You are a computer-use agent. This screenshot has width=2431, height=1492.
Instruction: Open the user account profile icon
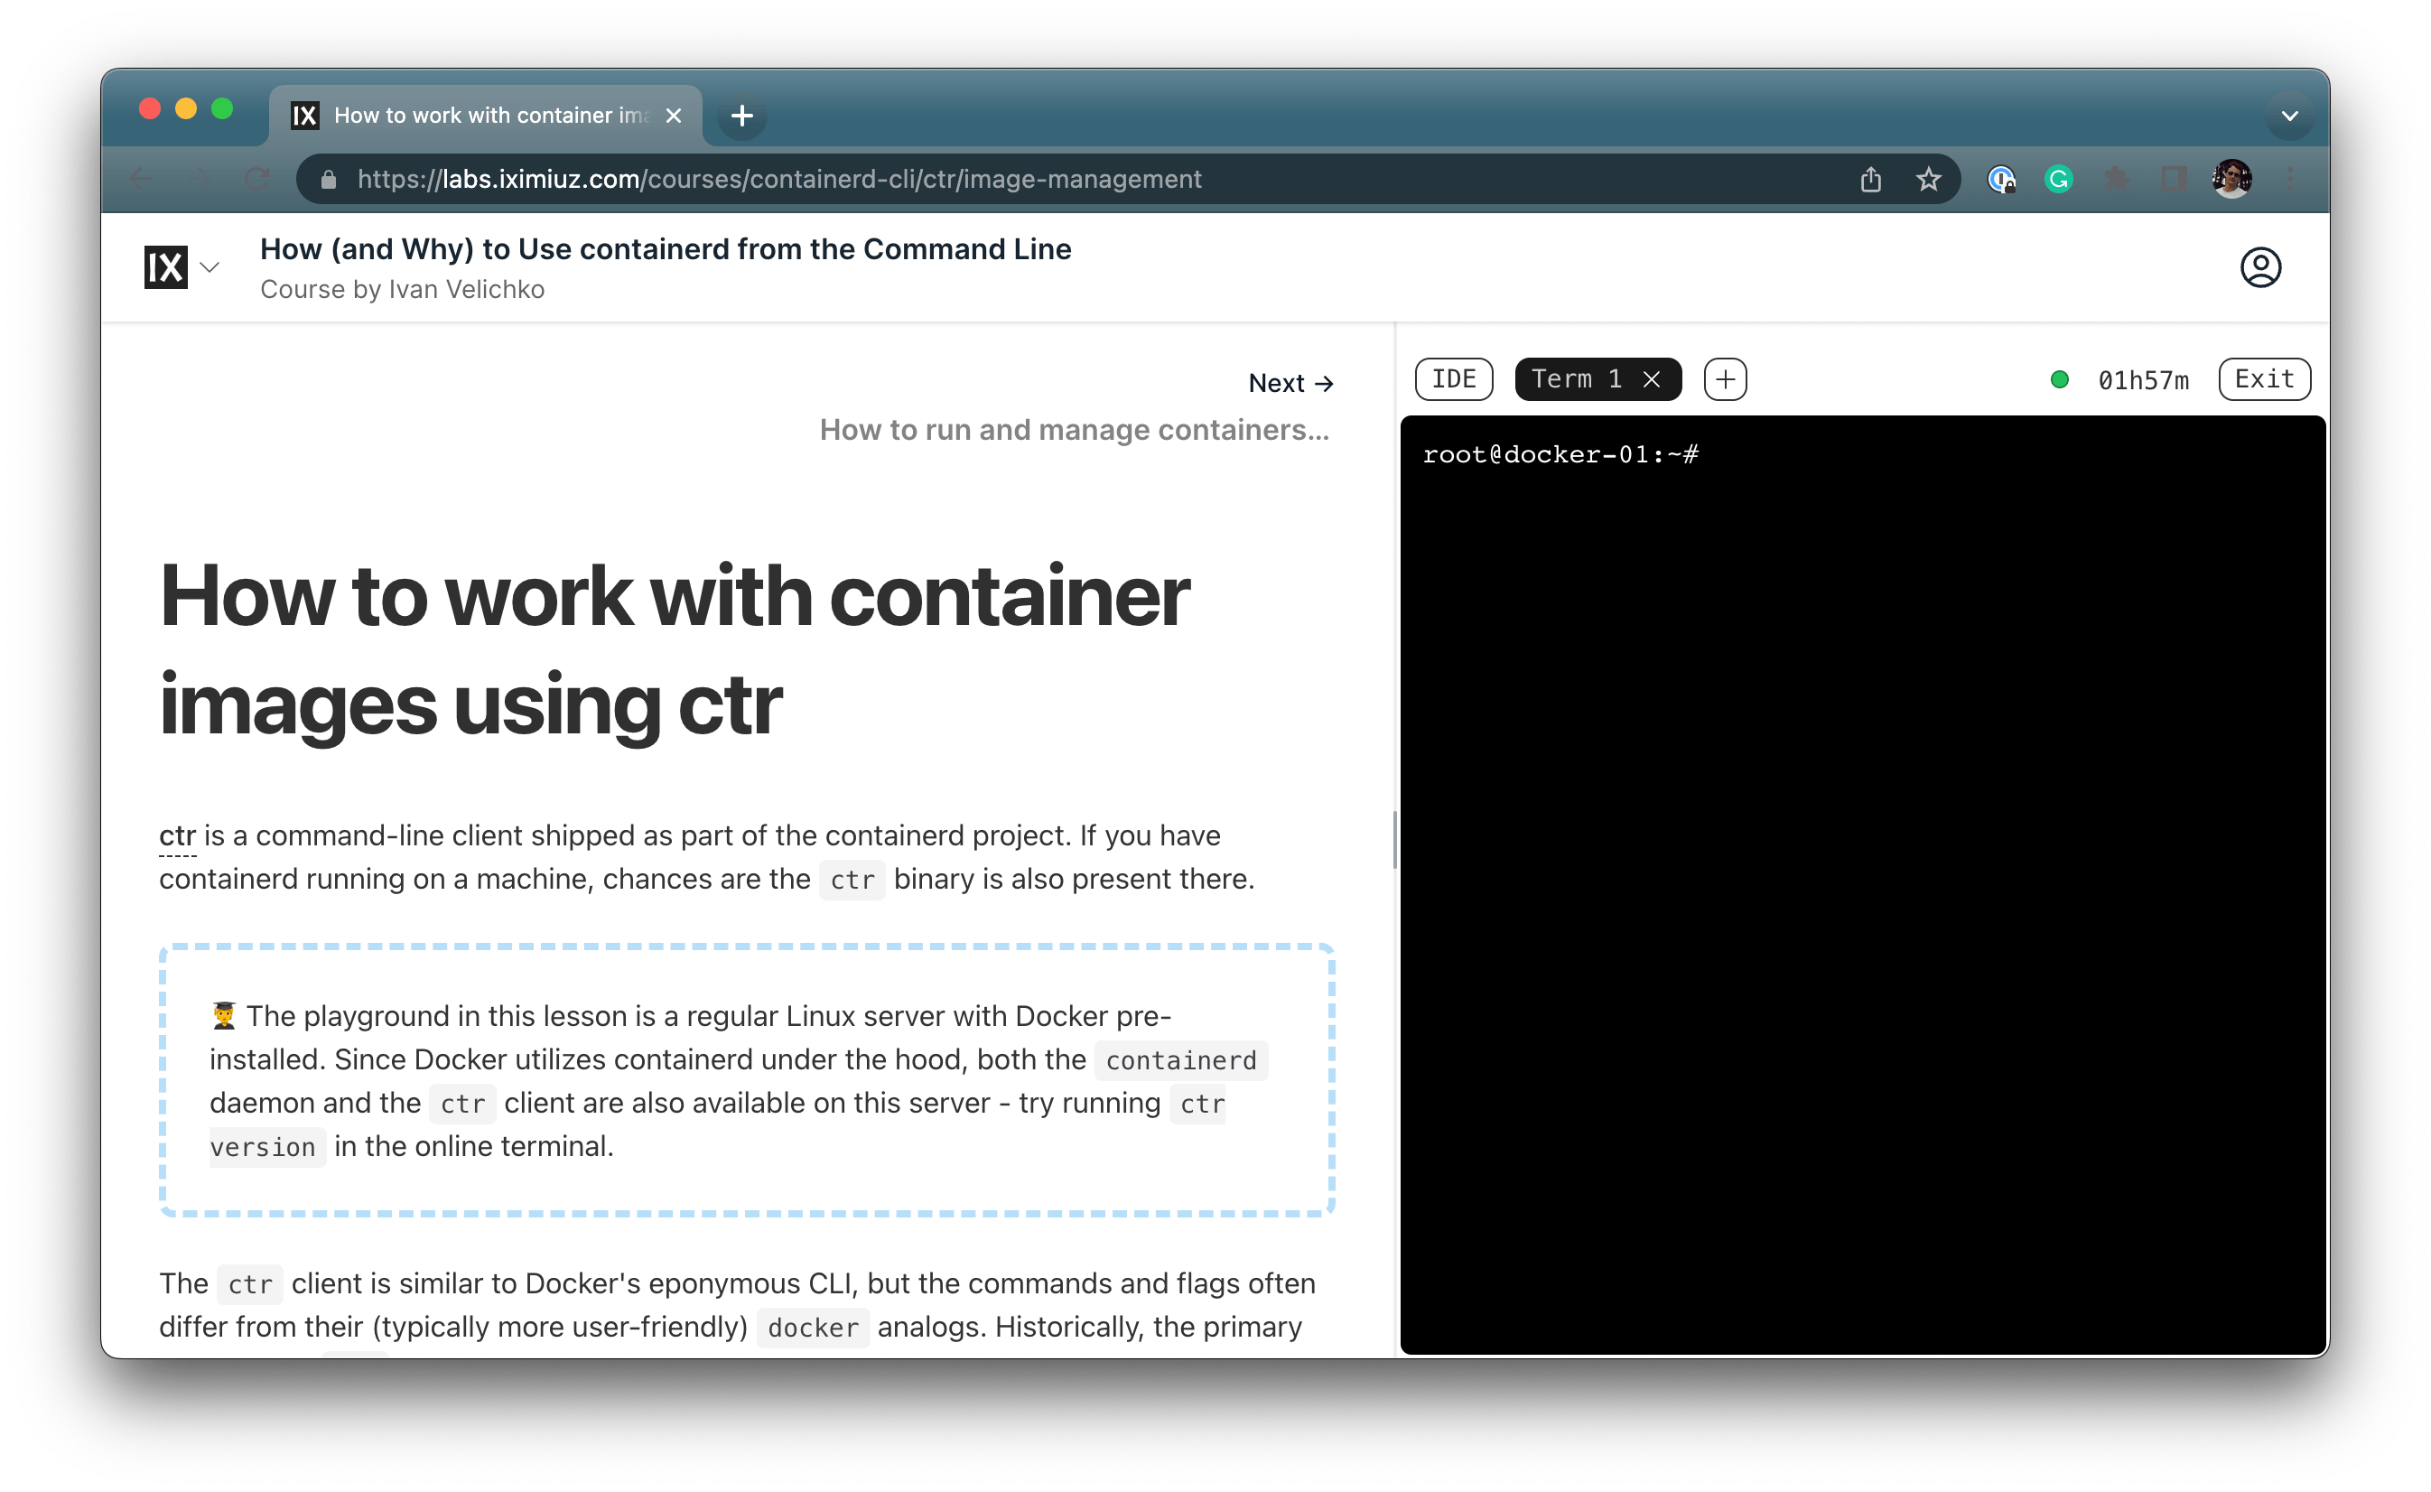(x=2259, y=267)
